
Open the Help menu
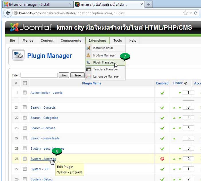(133, 41)
